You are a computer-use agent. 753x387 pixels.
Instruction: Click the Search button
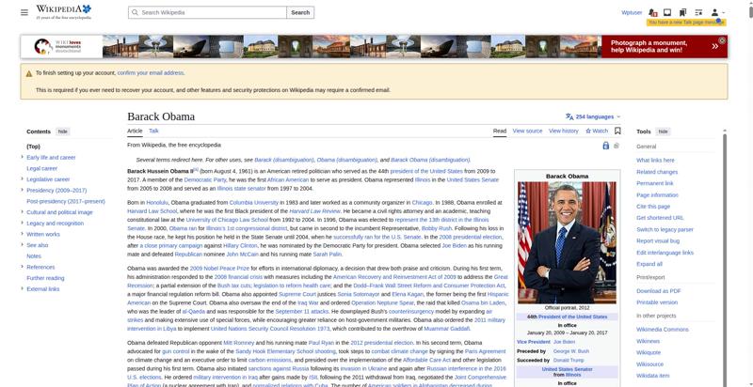point(300,12)
